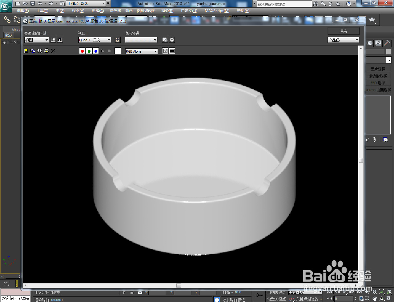Open the production level dropdown
Image resolution: width=394 pixels, height=302 pixels.
344,40
